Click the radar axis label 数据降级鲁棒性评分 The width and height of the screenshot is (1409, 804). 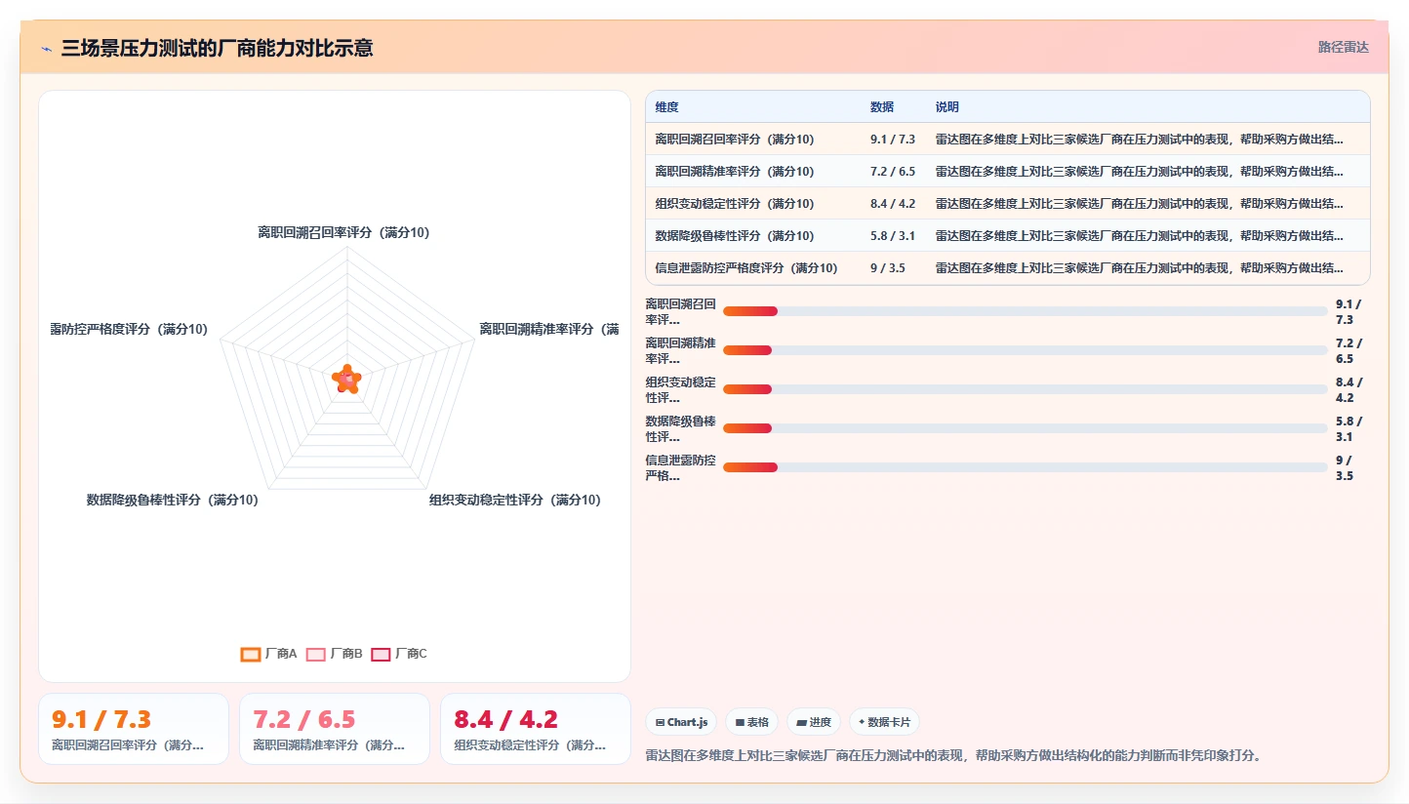click(x=173, y=501)
